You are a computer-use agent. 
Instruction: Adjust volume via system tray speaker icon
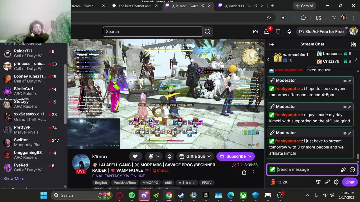(332, 195)
